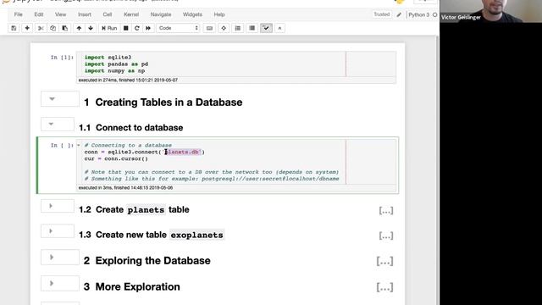Move selected cell down arrow
The height and width of the screenshot is (305, 542).
91,28
